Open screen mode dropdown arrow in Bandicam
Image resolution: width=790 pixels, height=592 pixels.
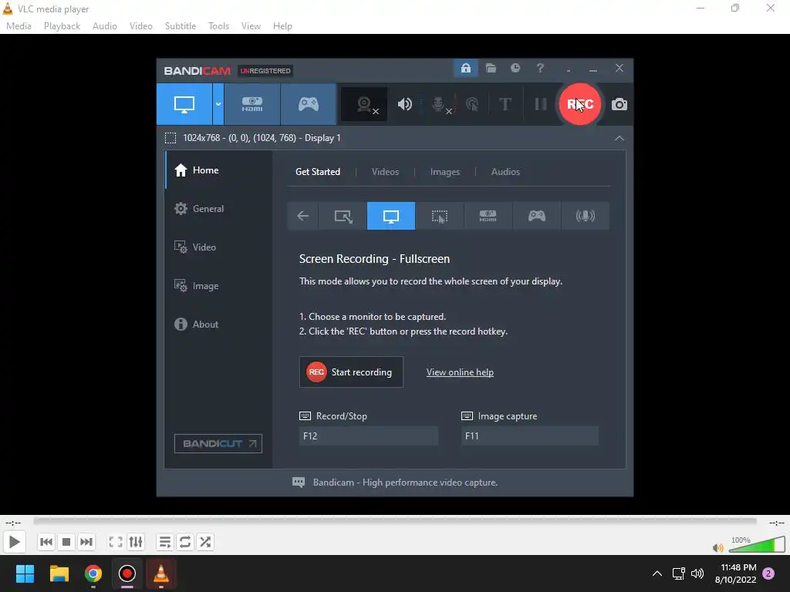[x=218, y=104]
